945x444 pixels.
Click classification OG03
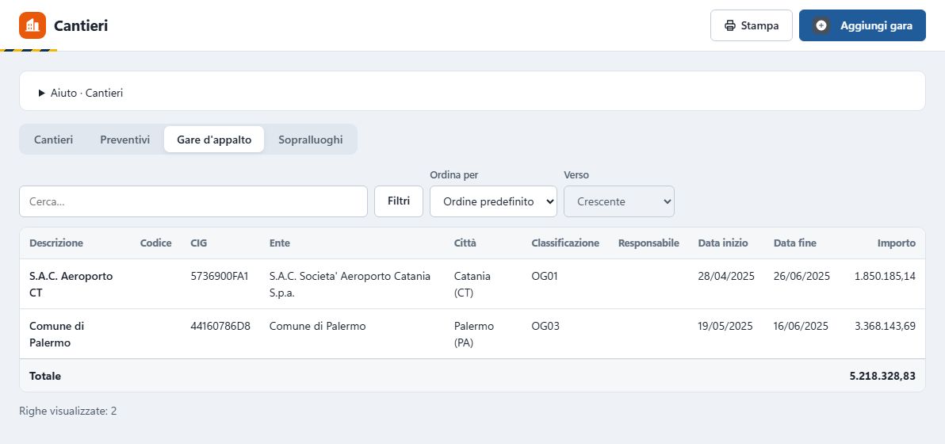tap(545, 326)
